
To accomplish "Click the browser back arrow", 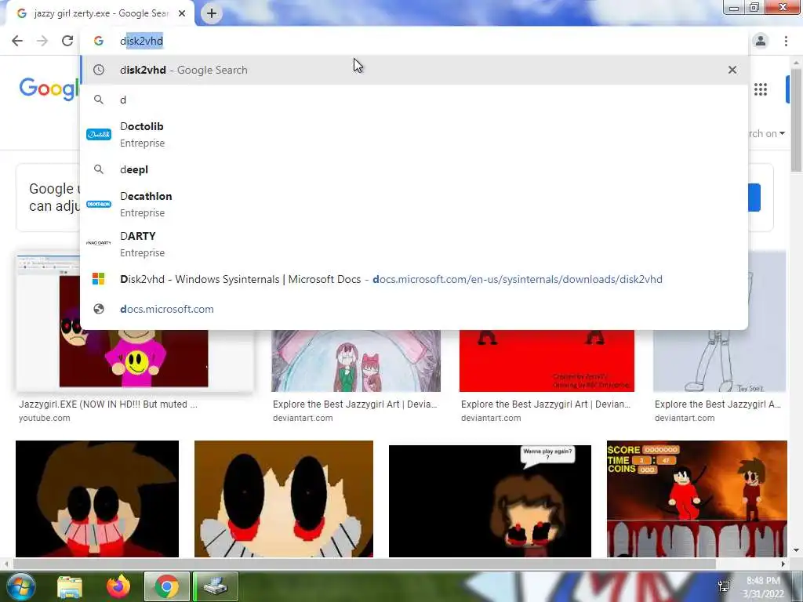I will pos(17,41).
